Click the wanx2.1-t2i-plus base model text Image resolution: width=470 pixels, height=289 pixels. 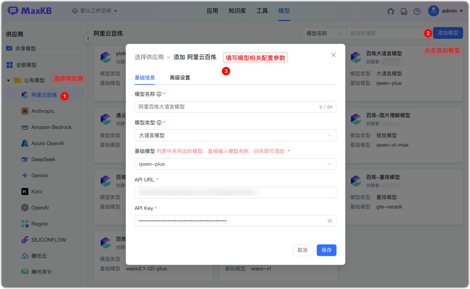(147, 269)
